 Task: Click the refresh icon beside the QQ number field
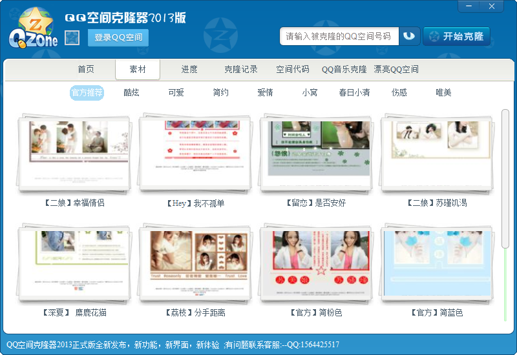(409, 36)
